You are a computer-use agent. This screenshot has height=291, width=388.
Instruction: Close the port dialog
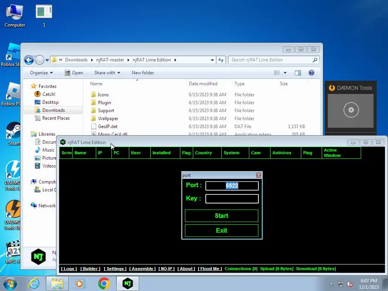258,175
